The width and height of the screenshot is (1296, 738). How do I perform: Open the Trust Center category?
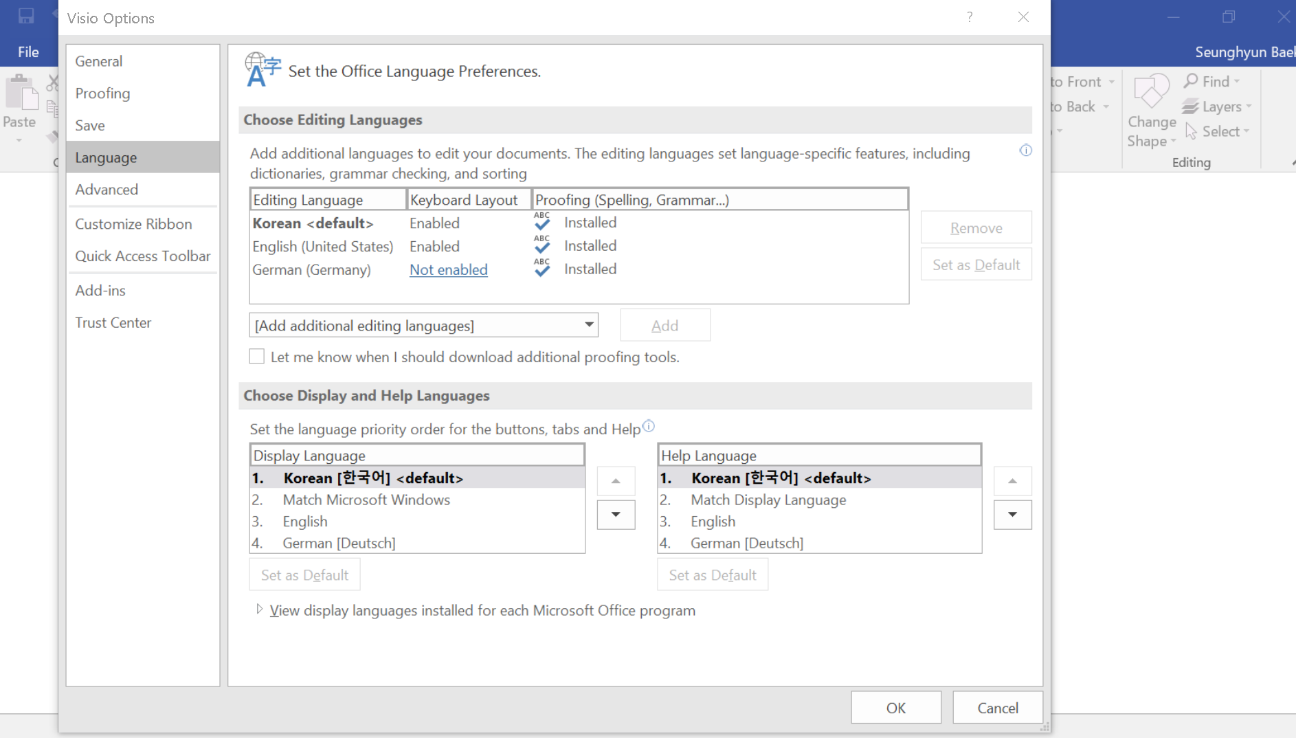113,323
